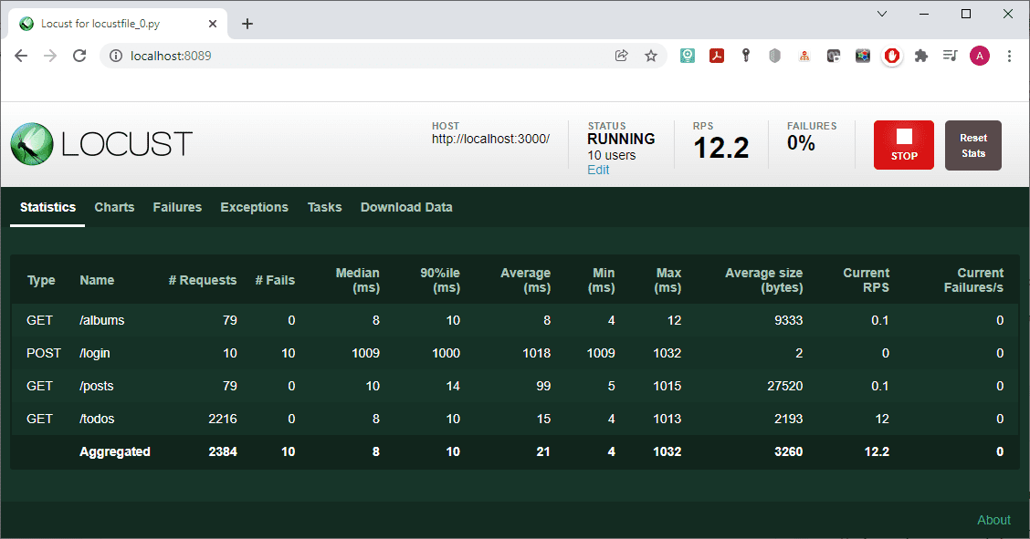1030x539 pixels.
Task: Open the browser three-dot menu
Action: coord(1010,56)
